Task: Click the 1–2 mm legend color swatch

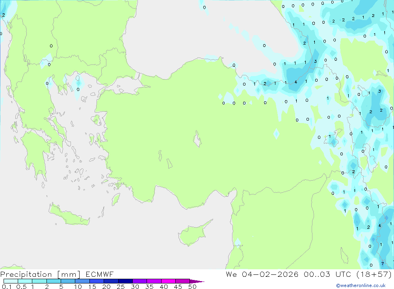Action: [39, 281]
